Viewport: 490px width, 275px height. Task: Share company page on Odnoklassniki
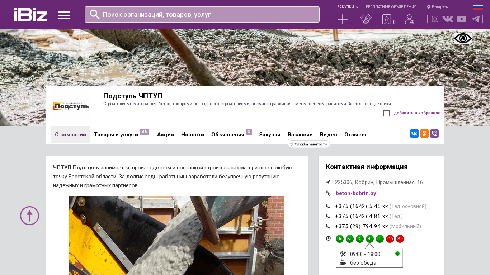coord(424,134)
